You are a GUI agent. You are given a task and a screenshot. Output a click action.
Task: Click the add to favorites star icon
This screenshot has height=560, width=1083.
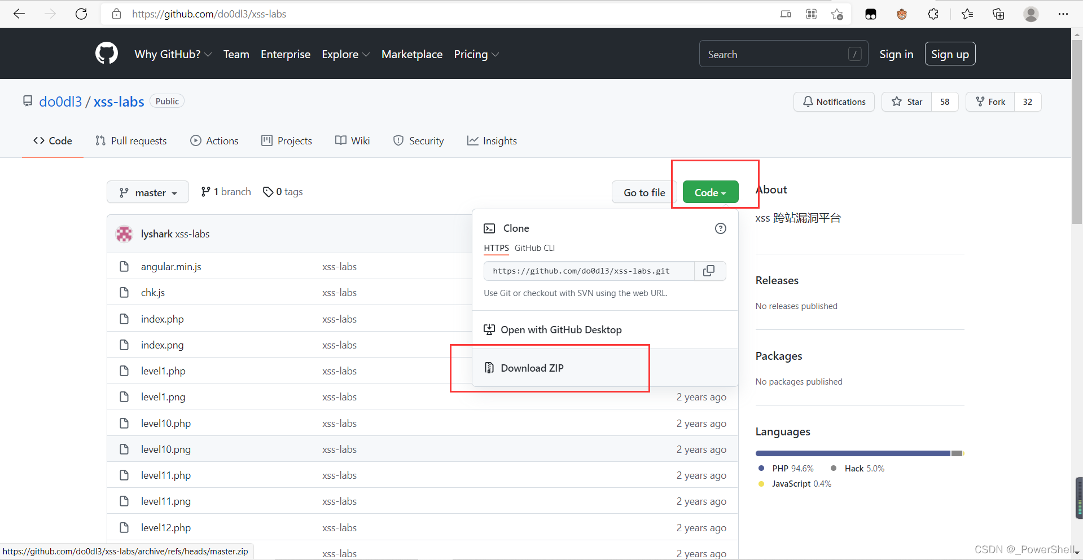[x=837, y=14]
